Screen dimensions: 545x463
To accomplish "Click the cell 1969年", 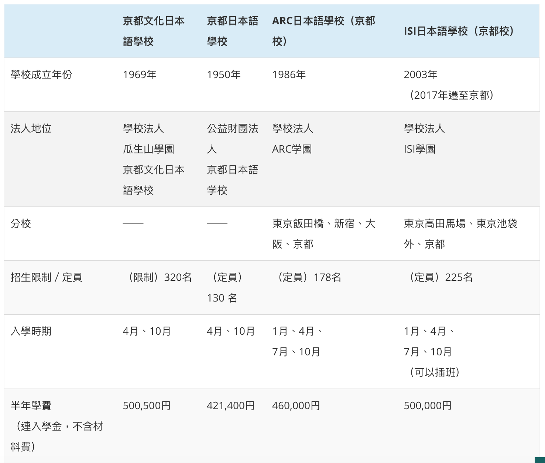I will (x=140, y=75).
